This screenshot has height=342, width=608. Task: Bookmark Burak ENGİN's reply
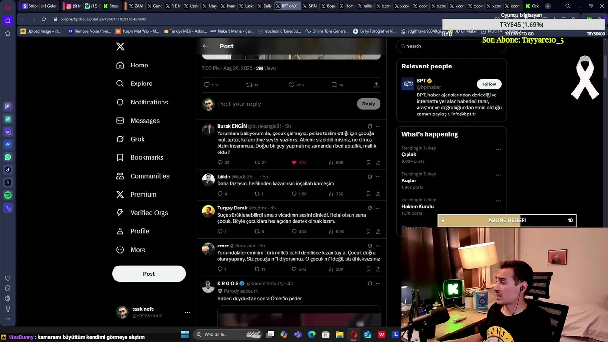click(368, 162)
